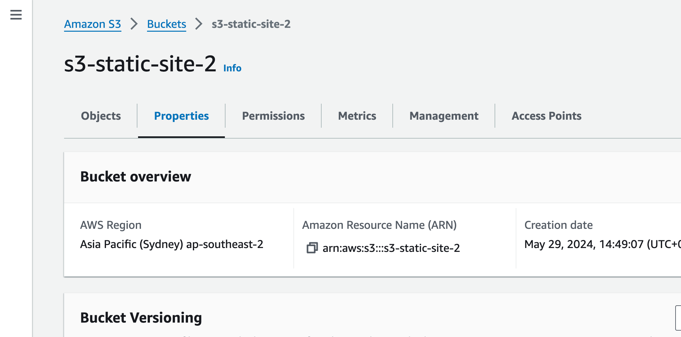Click the Bucket overview section heading
Image resolution: width=681 pixels, height=337 pixels.
click(135, 177)
